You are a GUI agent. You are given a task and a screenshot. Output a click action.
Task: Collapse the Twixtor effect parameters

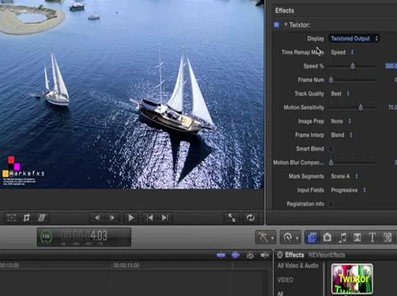coord(286,25)
